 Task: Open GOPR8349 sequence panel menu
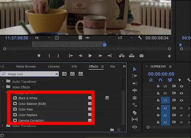[170, 67]
